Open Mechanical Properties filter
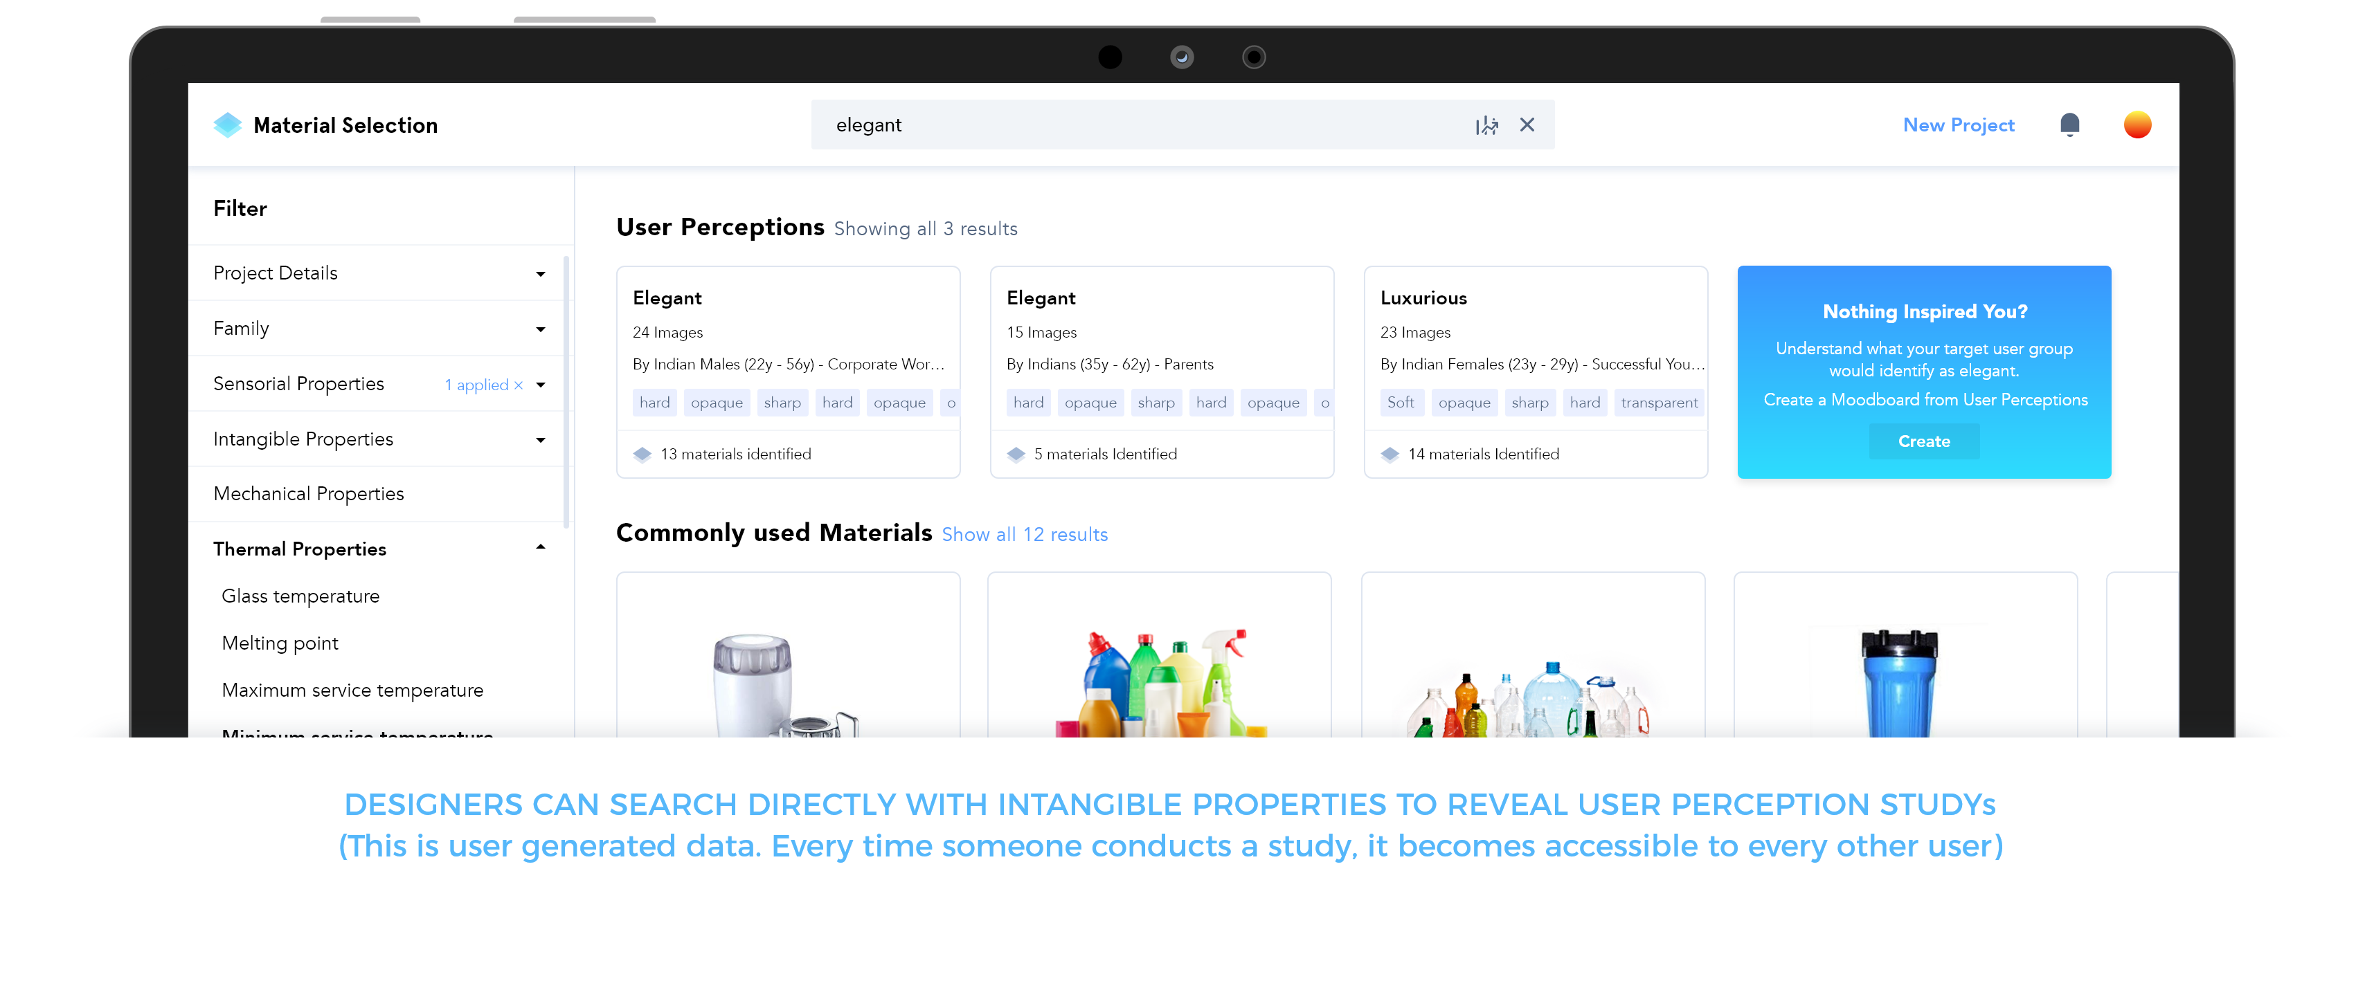Viewport: 2365px width, 999px height. [309, 493]
